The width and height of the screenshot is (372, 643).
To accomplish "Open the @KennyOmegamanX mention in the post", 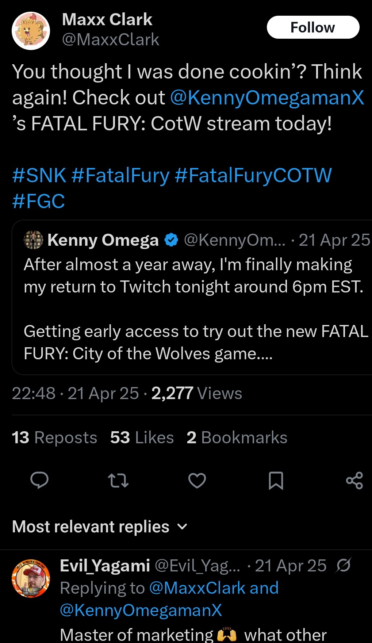I will pyautogui.click(x=267, y=98).
